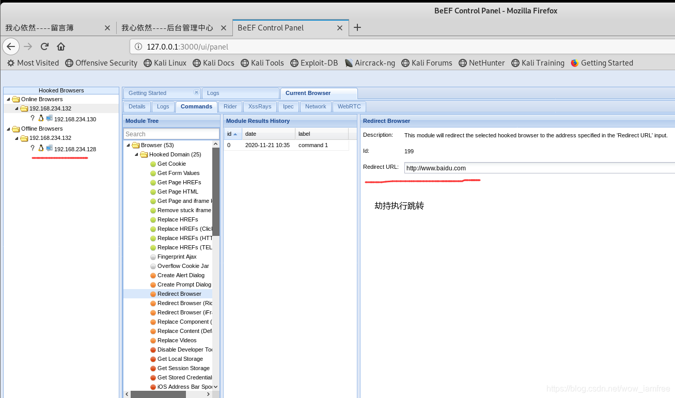Click the Redirect URL input field
The image size is (675, 398).
click(x=539, y=168)
